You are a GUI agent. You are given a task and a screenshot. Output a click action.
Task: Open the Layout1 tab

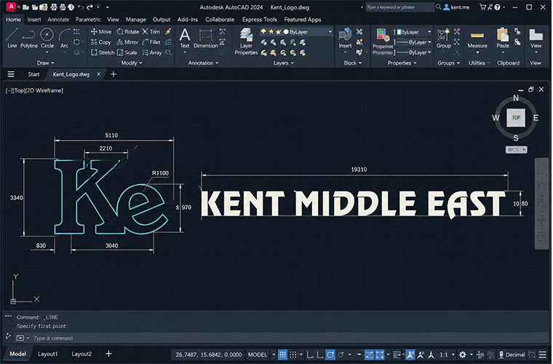coord(47,354)
